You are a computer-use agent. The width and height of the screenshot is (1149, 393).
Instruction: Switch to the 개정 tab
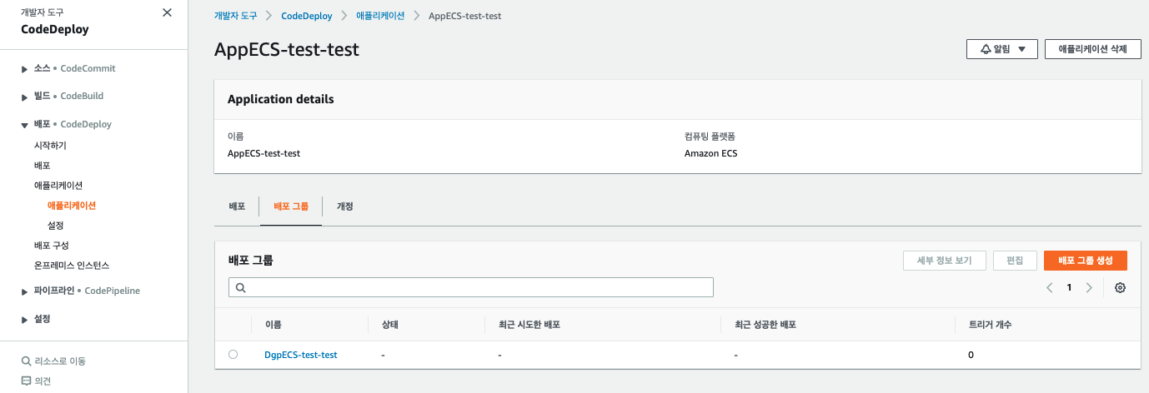tap(345, 206)
